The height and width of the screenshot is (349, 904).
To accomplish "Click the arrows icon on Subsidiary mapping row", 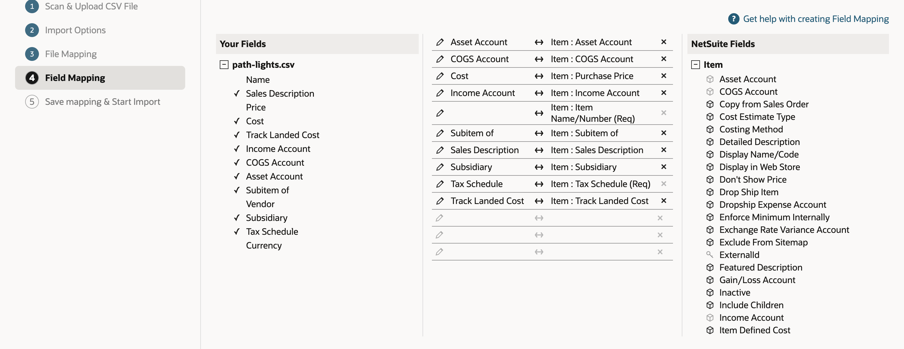I will point(539,167).
